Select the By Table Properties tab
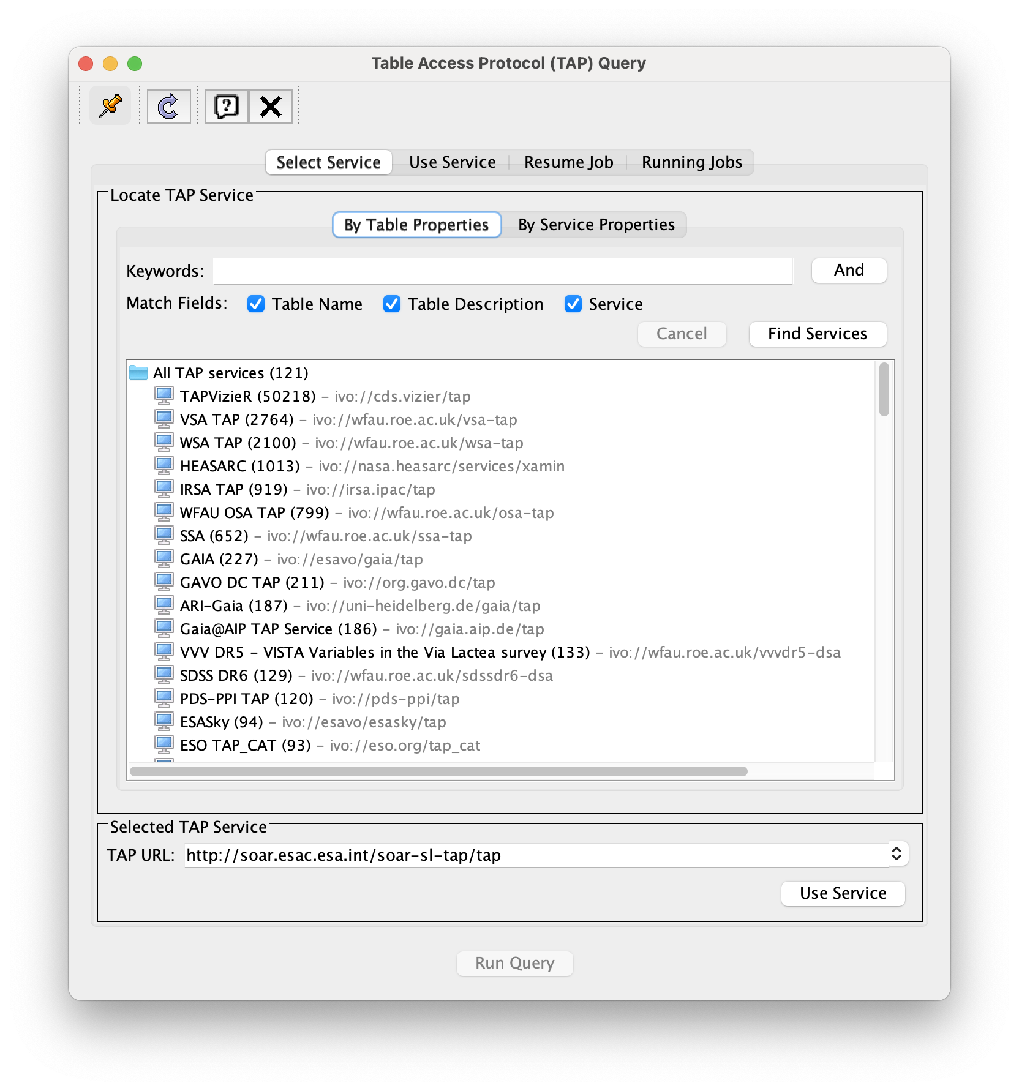The image size is (1019, 1091). click(416, 225)
